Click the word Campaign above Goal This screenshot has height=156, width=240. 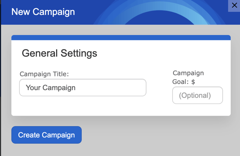click(x=188, y=73)
